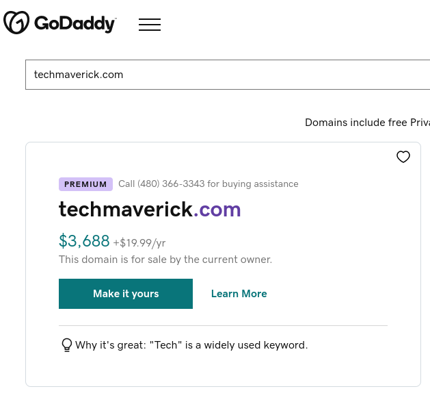Click the quoted "Tech" keyword in the tip
Viewport: 430px width, 402px height.
[x=164, y=345]
